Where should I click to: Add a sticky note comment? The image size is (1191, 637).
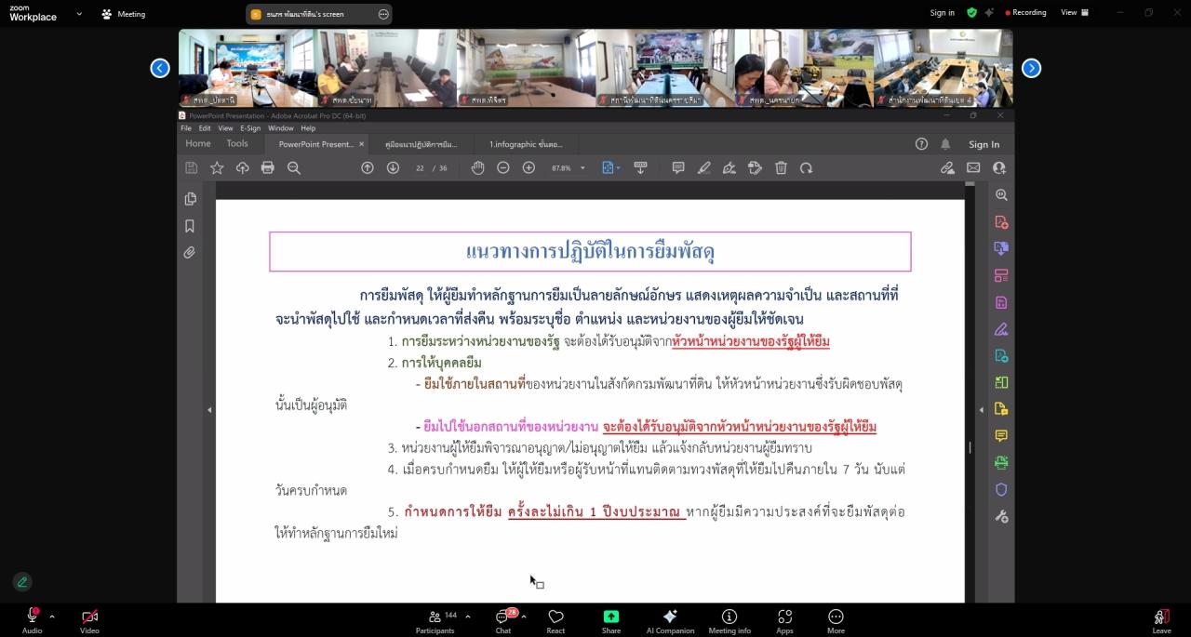click(x=677, y=167)
